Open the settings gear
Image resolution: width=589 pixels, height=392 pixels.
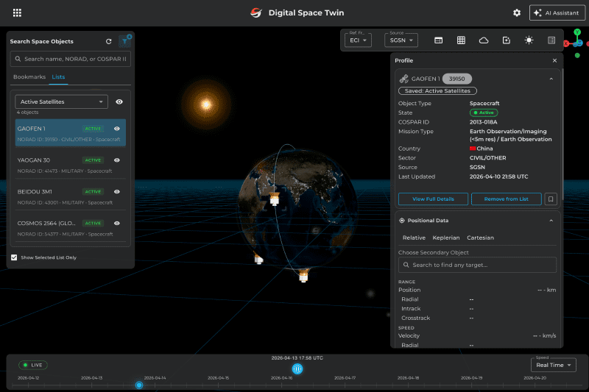point(517,13)
